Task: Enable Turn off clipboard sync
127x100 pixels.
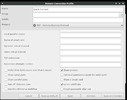Action: pos(6,84)
